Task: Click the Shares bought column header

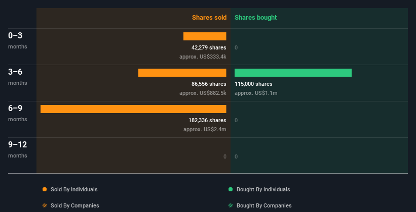Action: tap(256, 18)
